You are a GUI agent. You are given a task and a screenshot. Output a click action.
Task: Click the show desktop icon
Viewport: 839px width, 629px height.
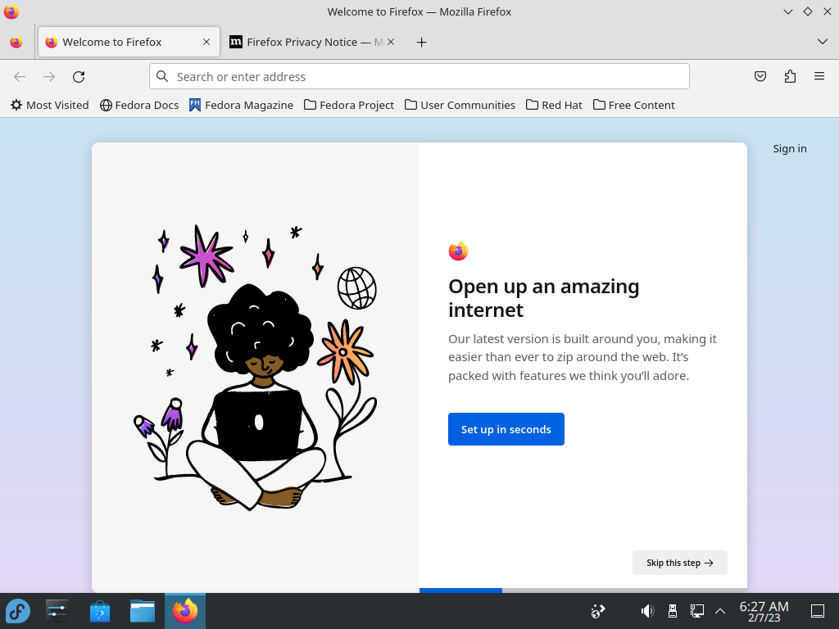coord(818,611)
